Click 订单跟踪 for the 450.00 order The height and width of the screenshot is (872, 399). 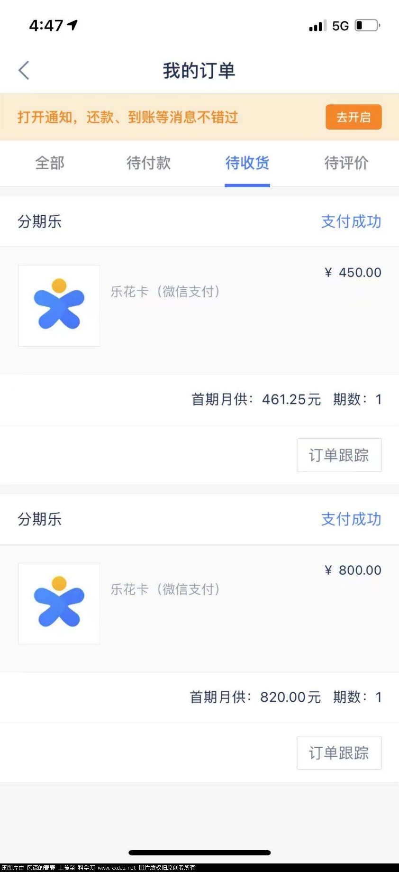point(339,455)
